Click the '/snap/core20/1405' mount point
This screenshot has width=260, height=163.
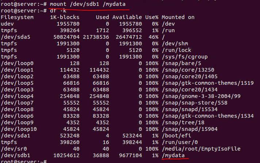[x=190, y=76]
